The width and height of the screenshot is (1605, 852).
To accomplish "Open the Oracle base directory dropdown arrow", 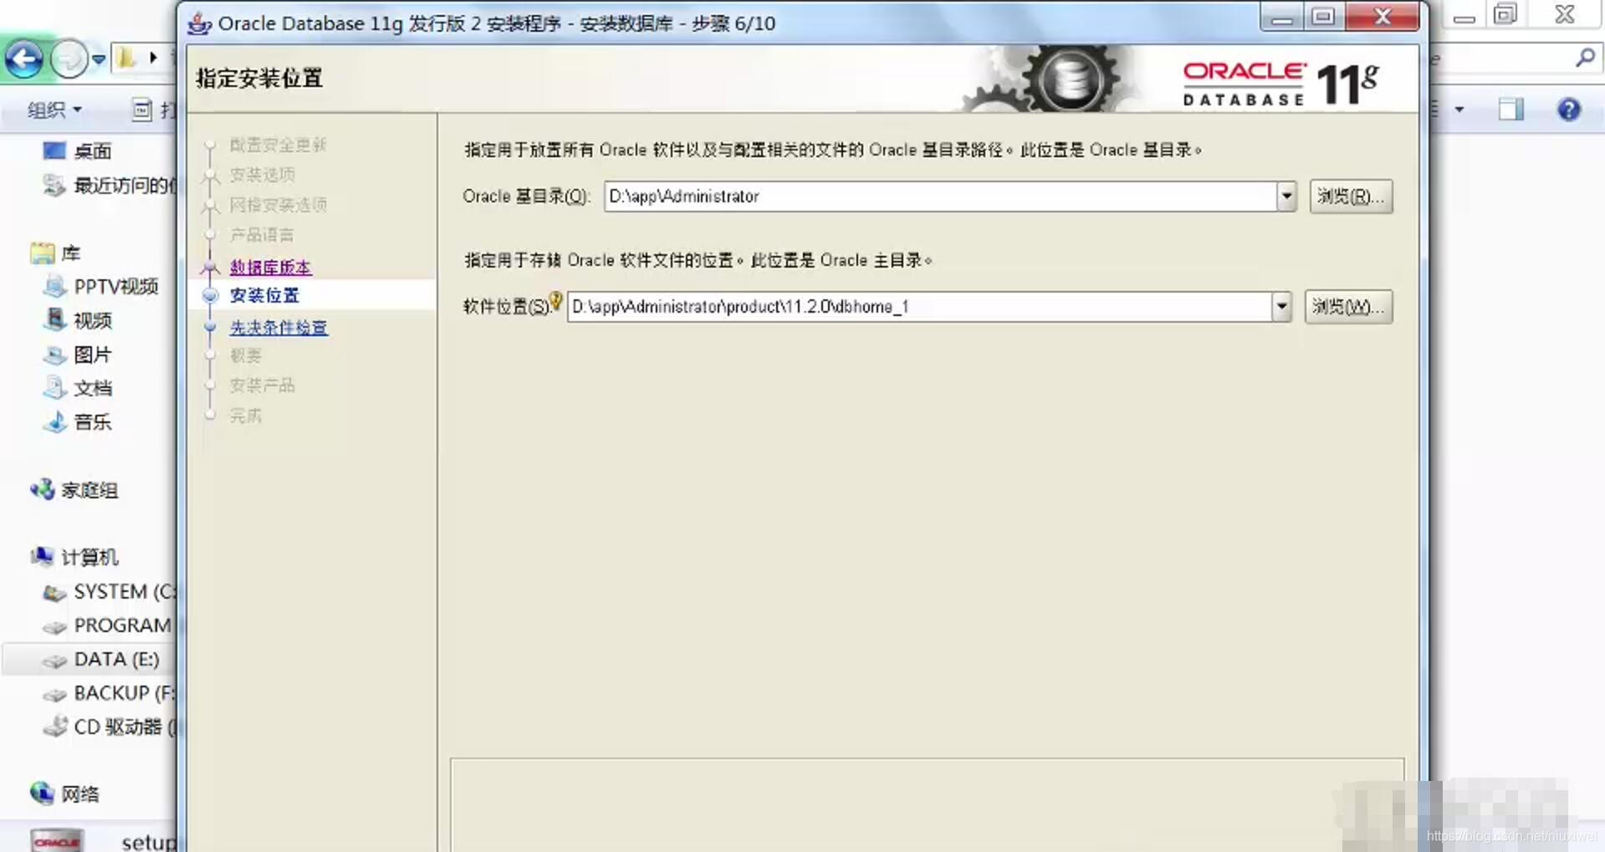I will [1286, 196].
